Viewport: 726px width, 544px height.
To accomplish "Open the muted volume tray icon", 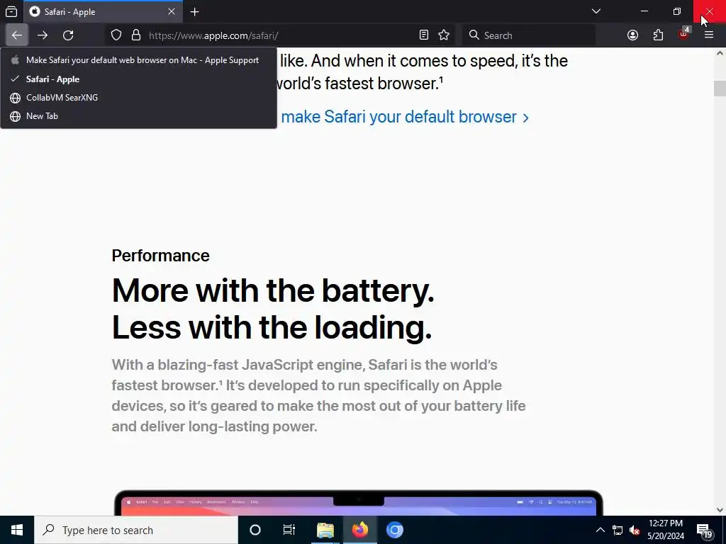I will tap(635, 530).
